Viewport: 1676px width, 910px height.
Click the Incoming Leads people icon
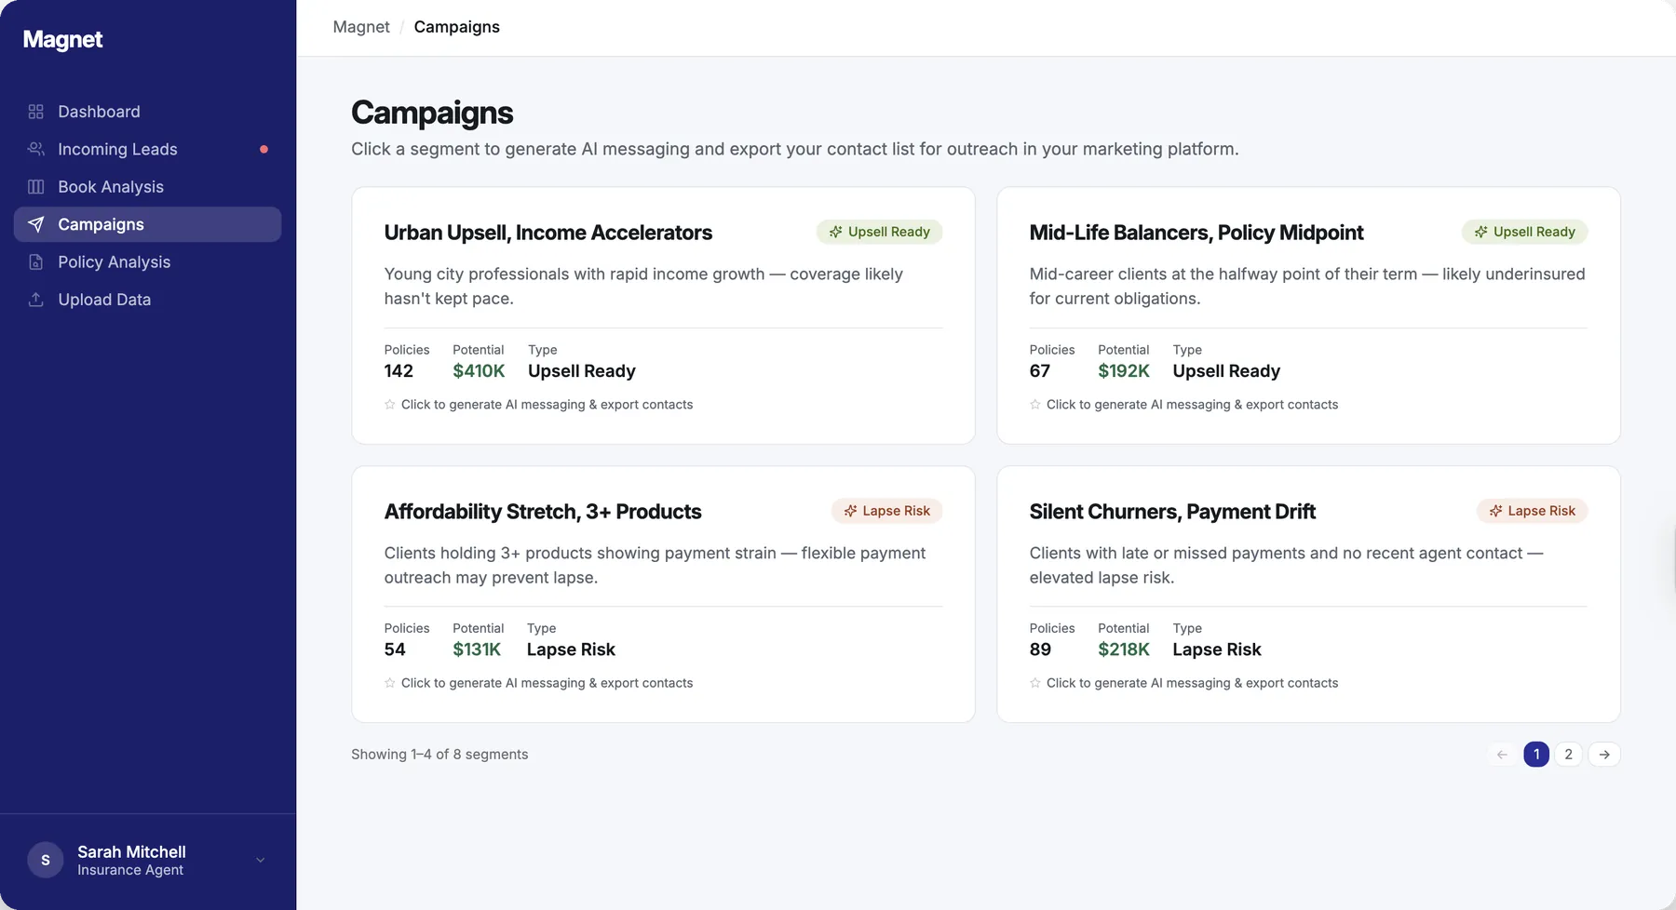tap(35, 149)
